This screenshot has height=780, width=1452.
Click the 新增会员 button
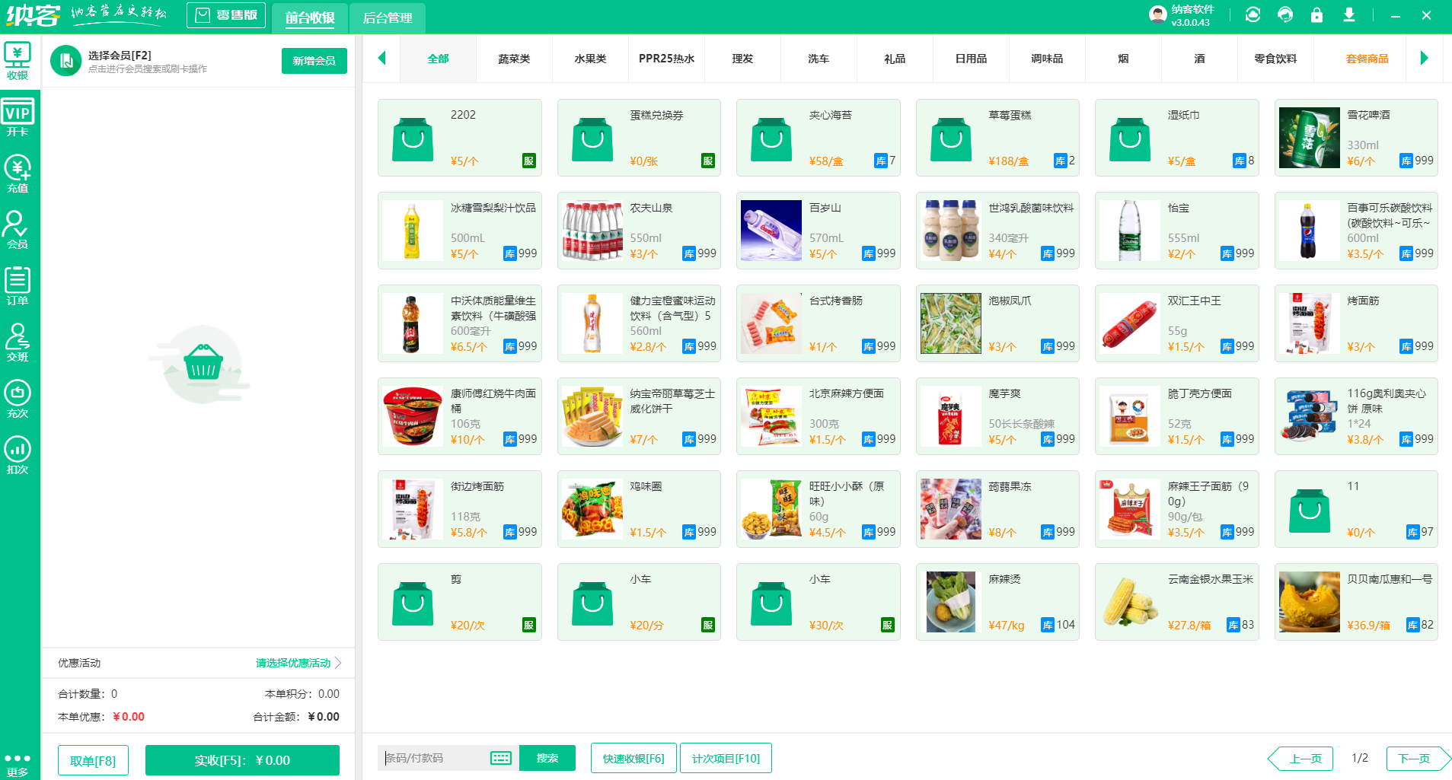pyautogui.click(x=314, y=61)
